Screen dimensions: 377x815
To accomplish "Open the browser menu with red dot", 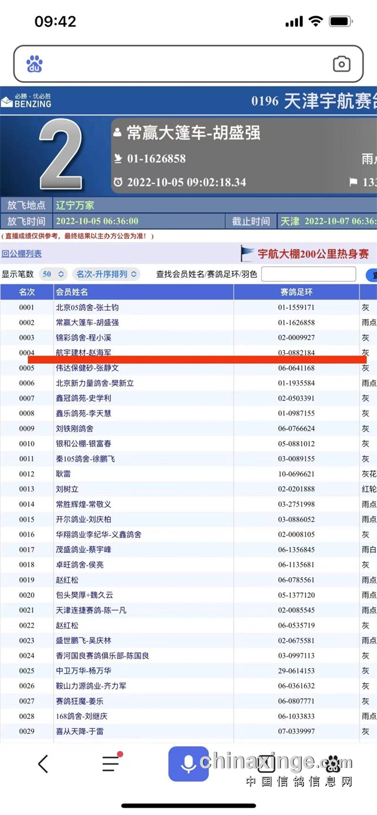I will point(111,763).
